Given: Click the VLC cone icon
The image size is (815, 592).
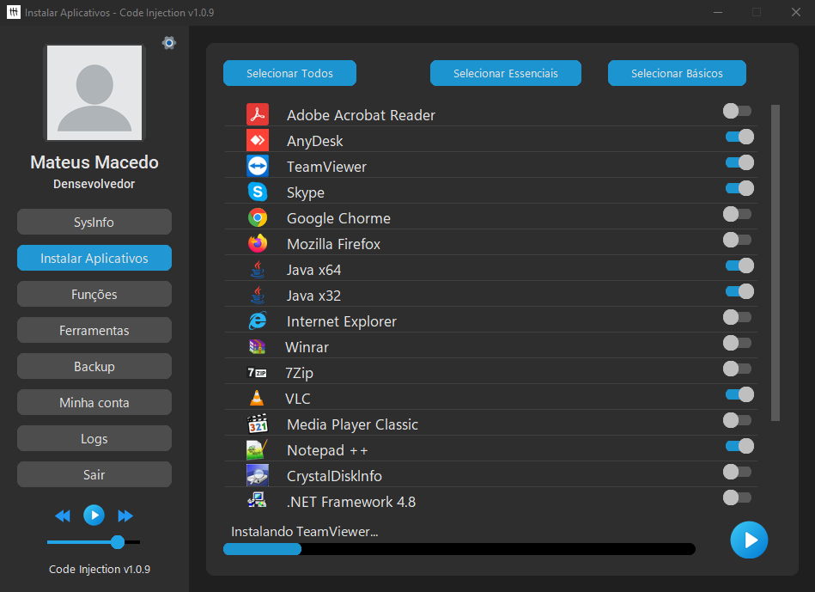Looking at the screenshot, I should click(x=257, y=398).
